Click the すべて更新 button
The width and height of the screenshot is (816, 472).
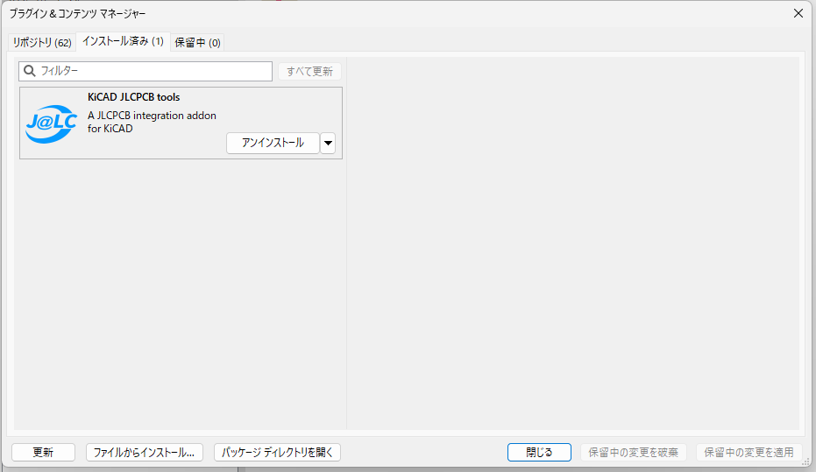[x=309, y=71]
